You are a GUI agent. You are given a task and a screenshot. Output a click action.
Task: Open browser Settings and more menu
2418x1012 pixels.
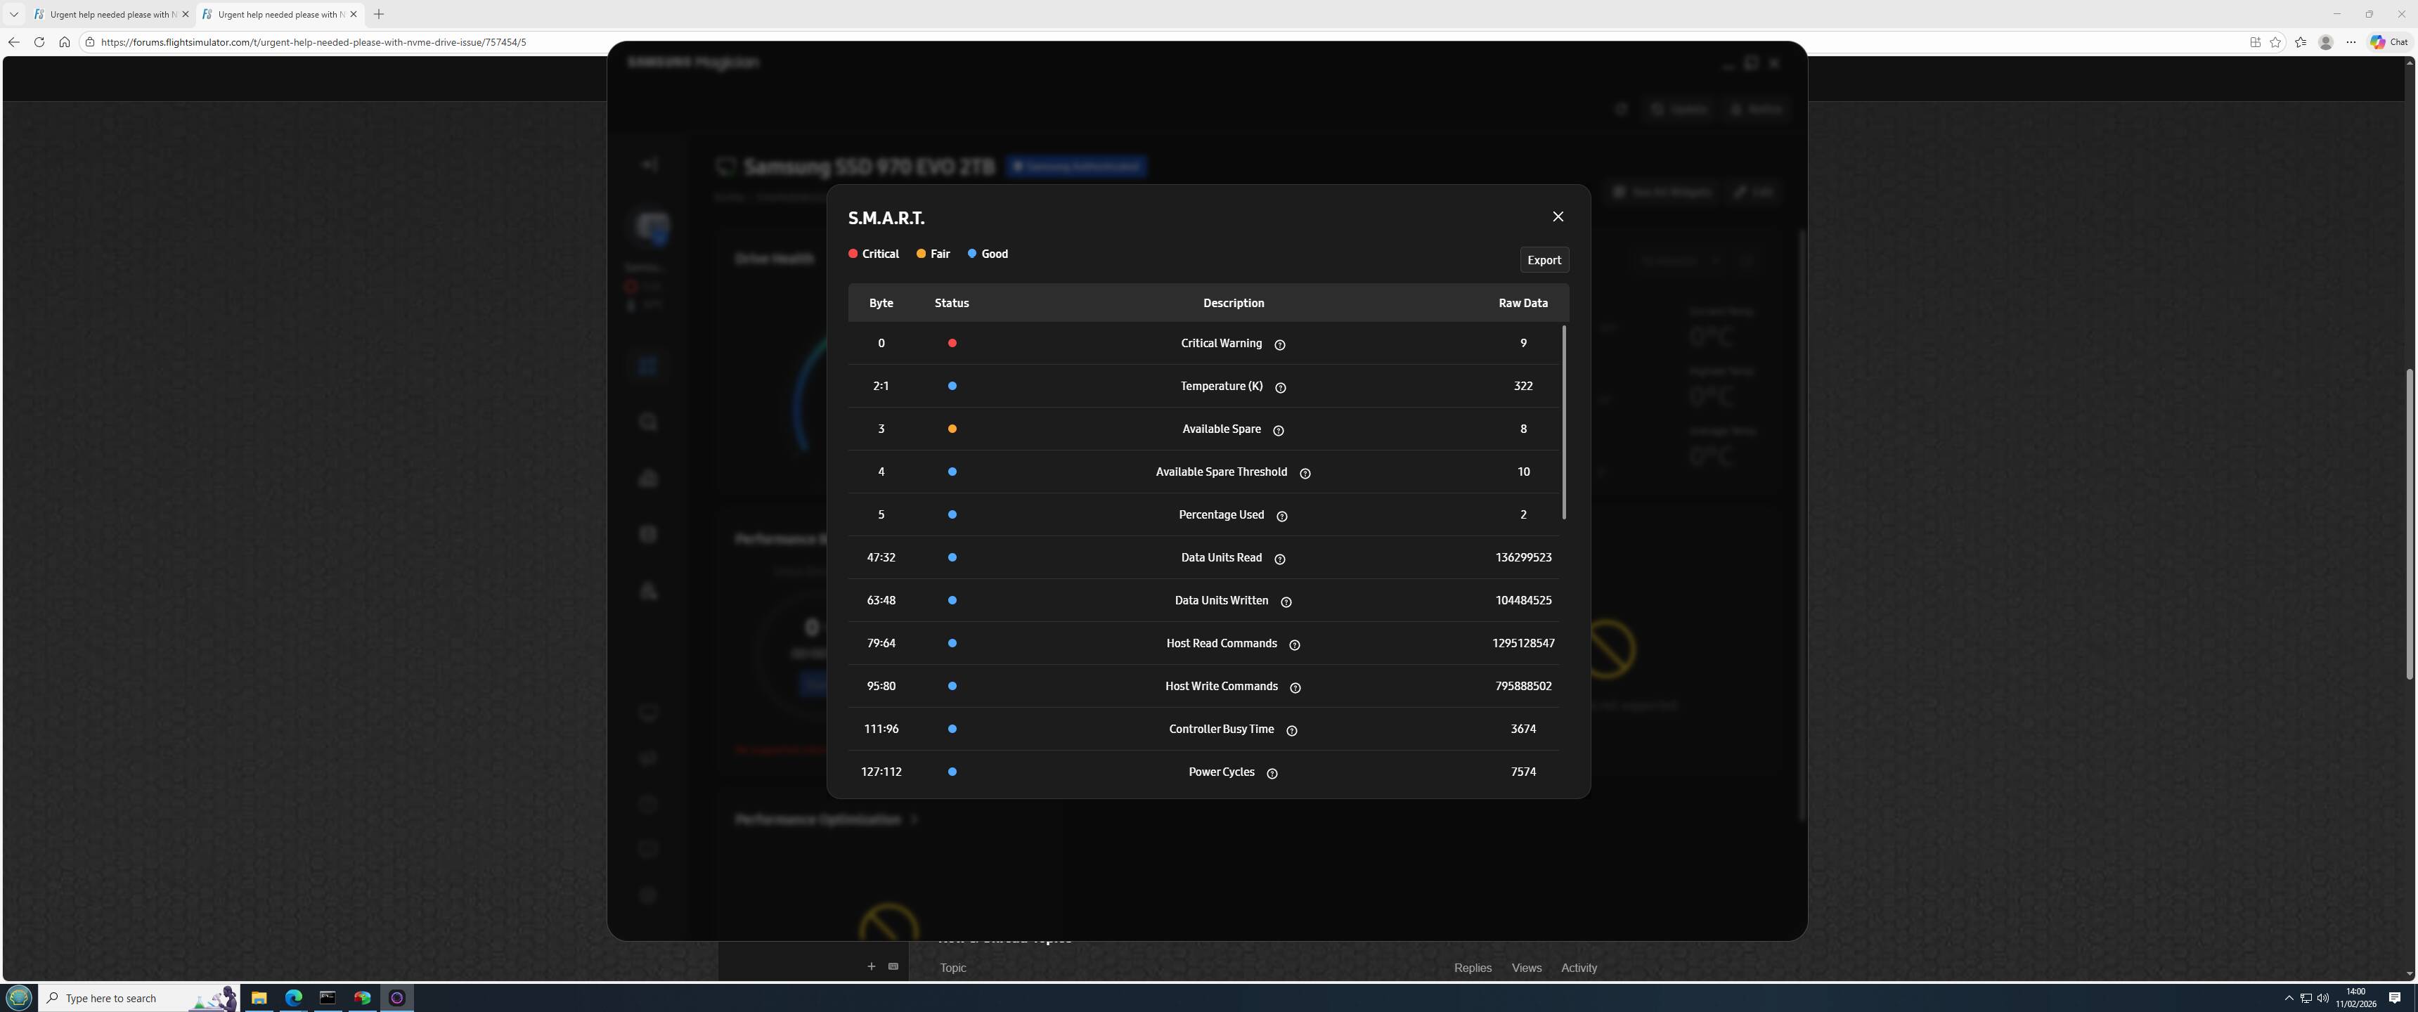pos(2351,42)
